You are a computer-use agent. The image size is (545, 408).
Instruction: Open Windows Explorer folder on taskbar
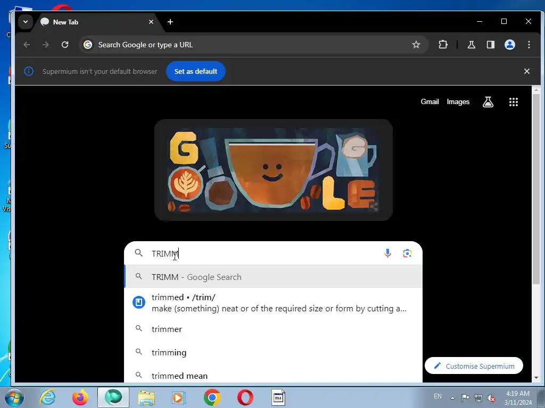pyautogui.click(x=146, y=397)
